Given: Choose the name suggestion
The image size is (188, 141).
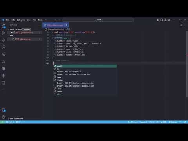Looking at the screenshot, I should click(85, 77).
